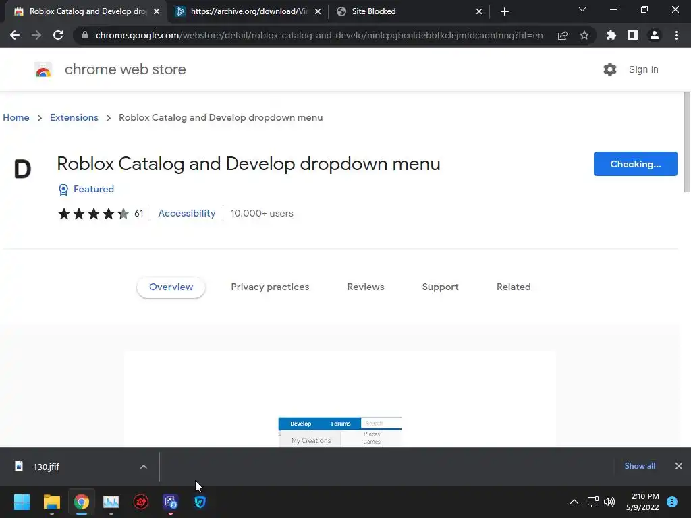Open the Windows Start menu

(22, 502)
